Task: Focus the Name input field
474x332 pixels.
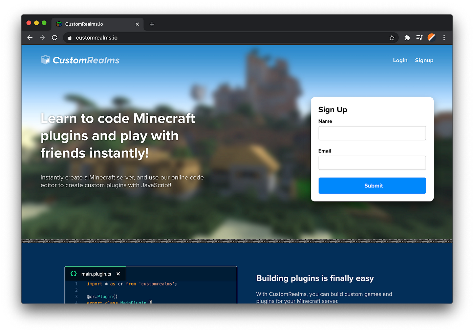Action: pos(372,133)
